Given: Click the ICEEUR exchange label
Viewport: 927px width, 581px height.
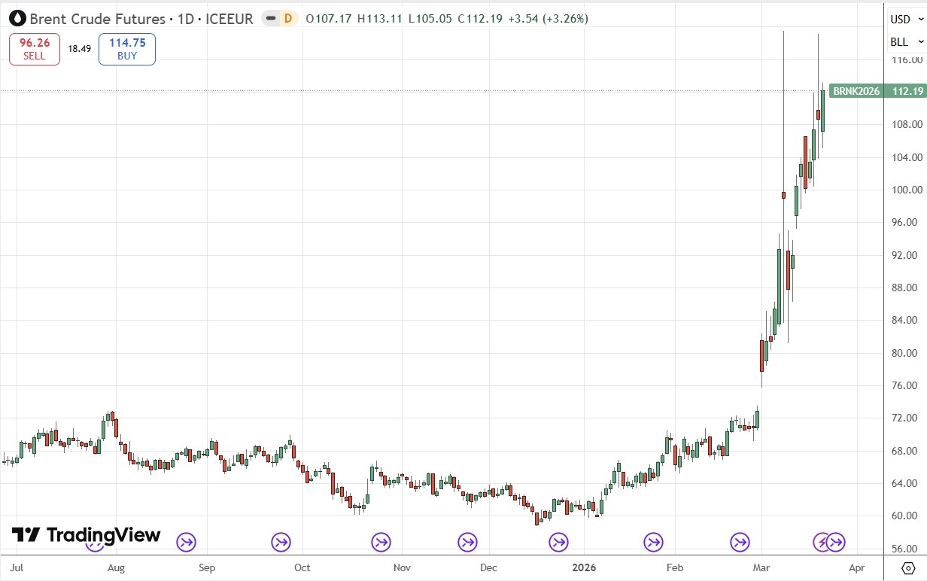Looking at the screenshot, I should [230, 19].
